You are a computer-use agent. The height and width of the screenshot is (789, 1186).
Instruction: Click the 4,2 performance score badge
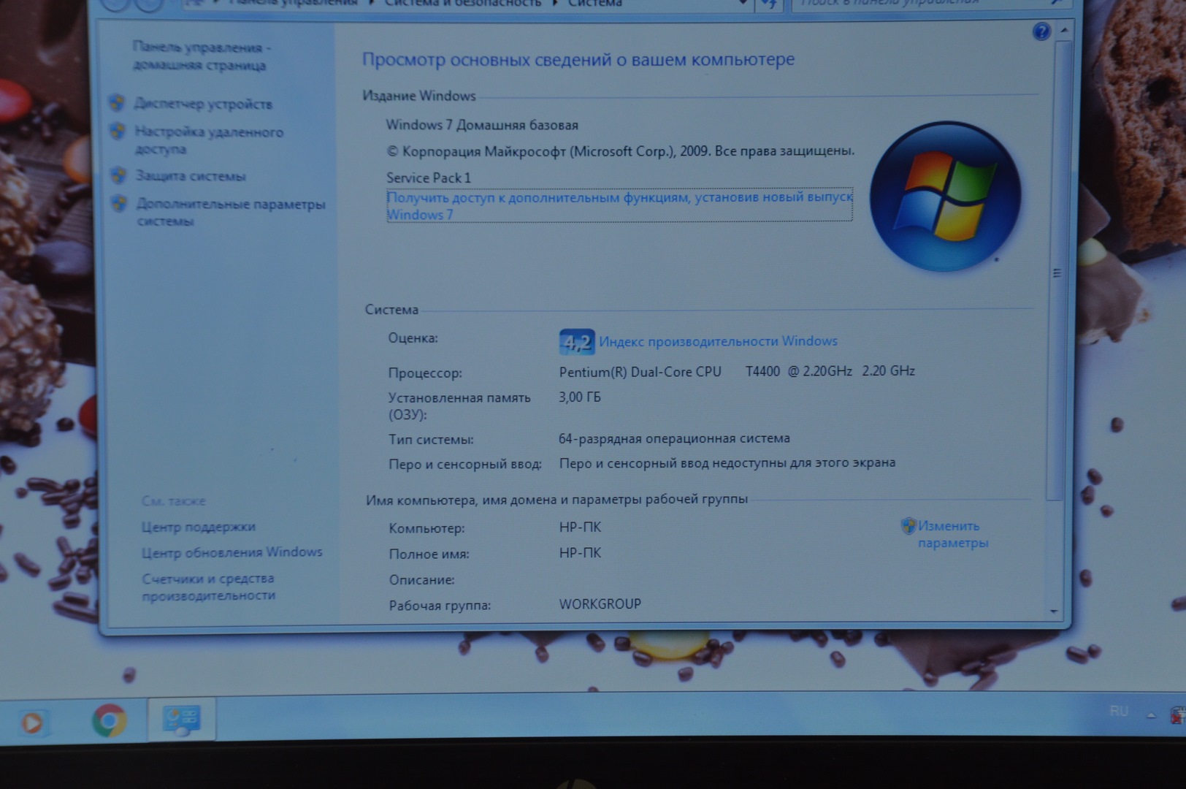tap(577, 342)
